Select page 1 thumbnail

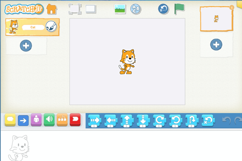coord(217,19)
